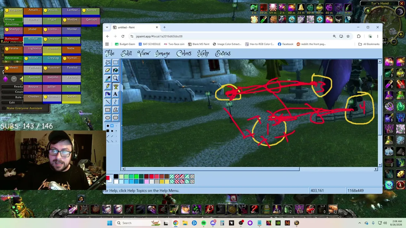
Task: Open Discord from the taskbar
Action: click(213, 223)
